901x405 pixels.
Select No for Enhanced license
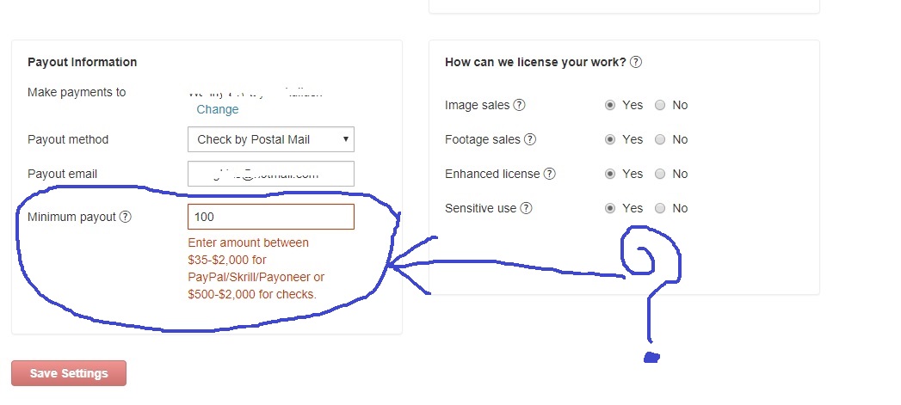click(660, 174)
